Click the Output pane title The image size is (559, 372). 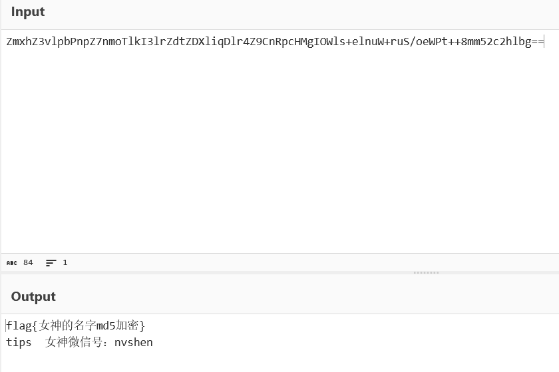33,297
